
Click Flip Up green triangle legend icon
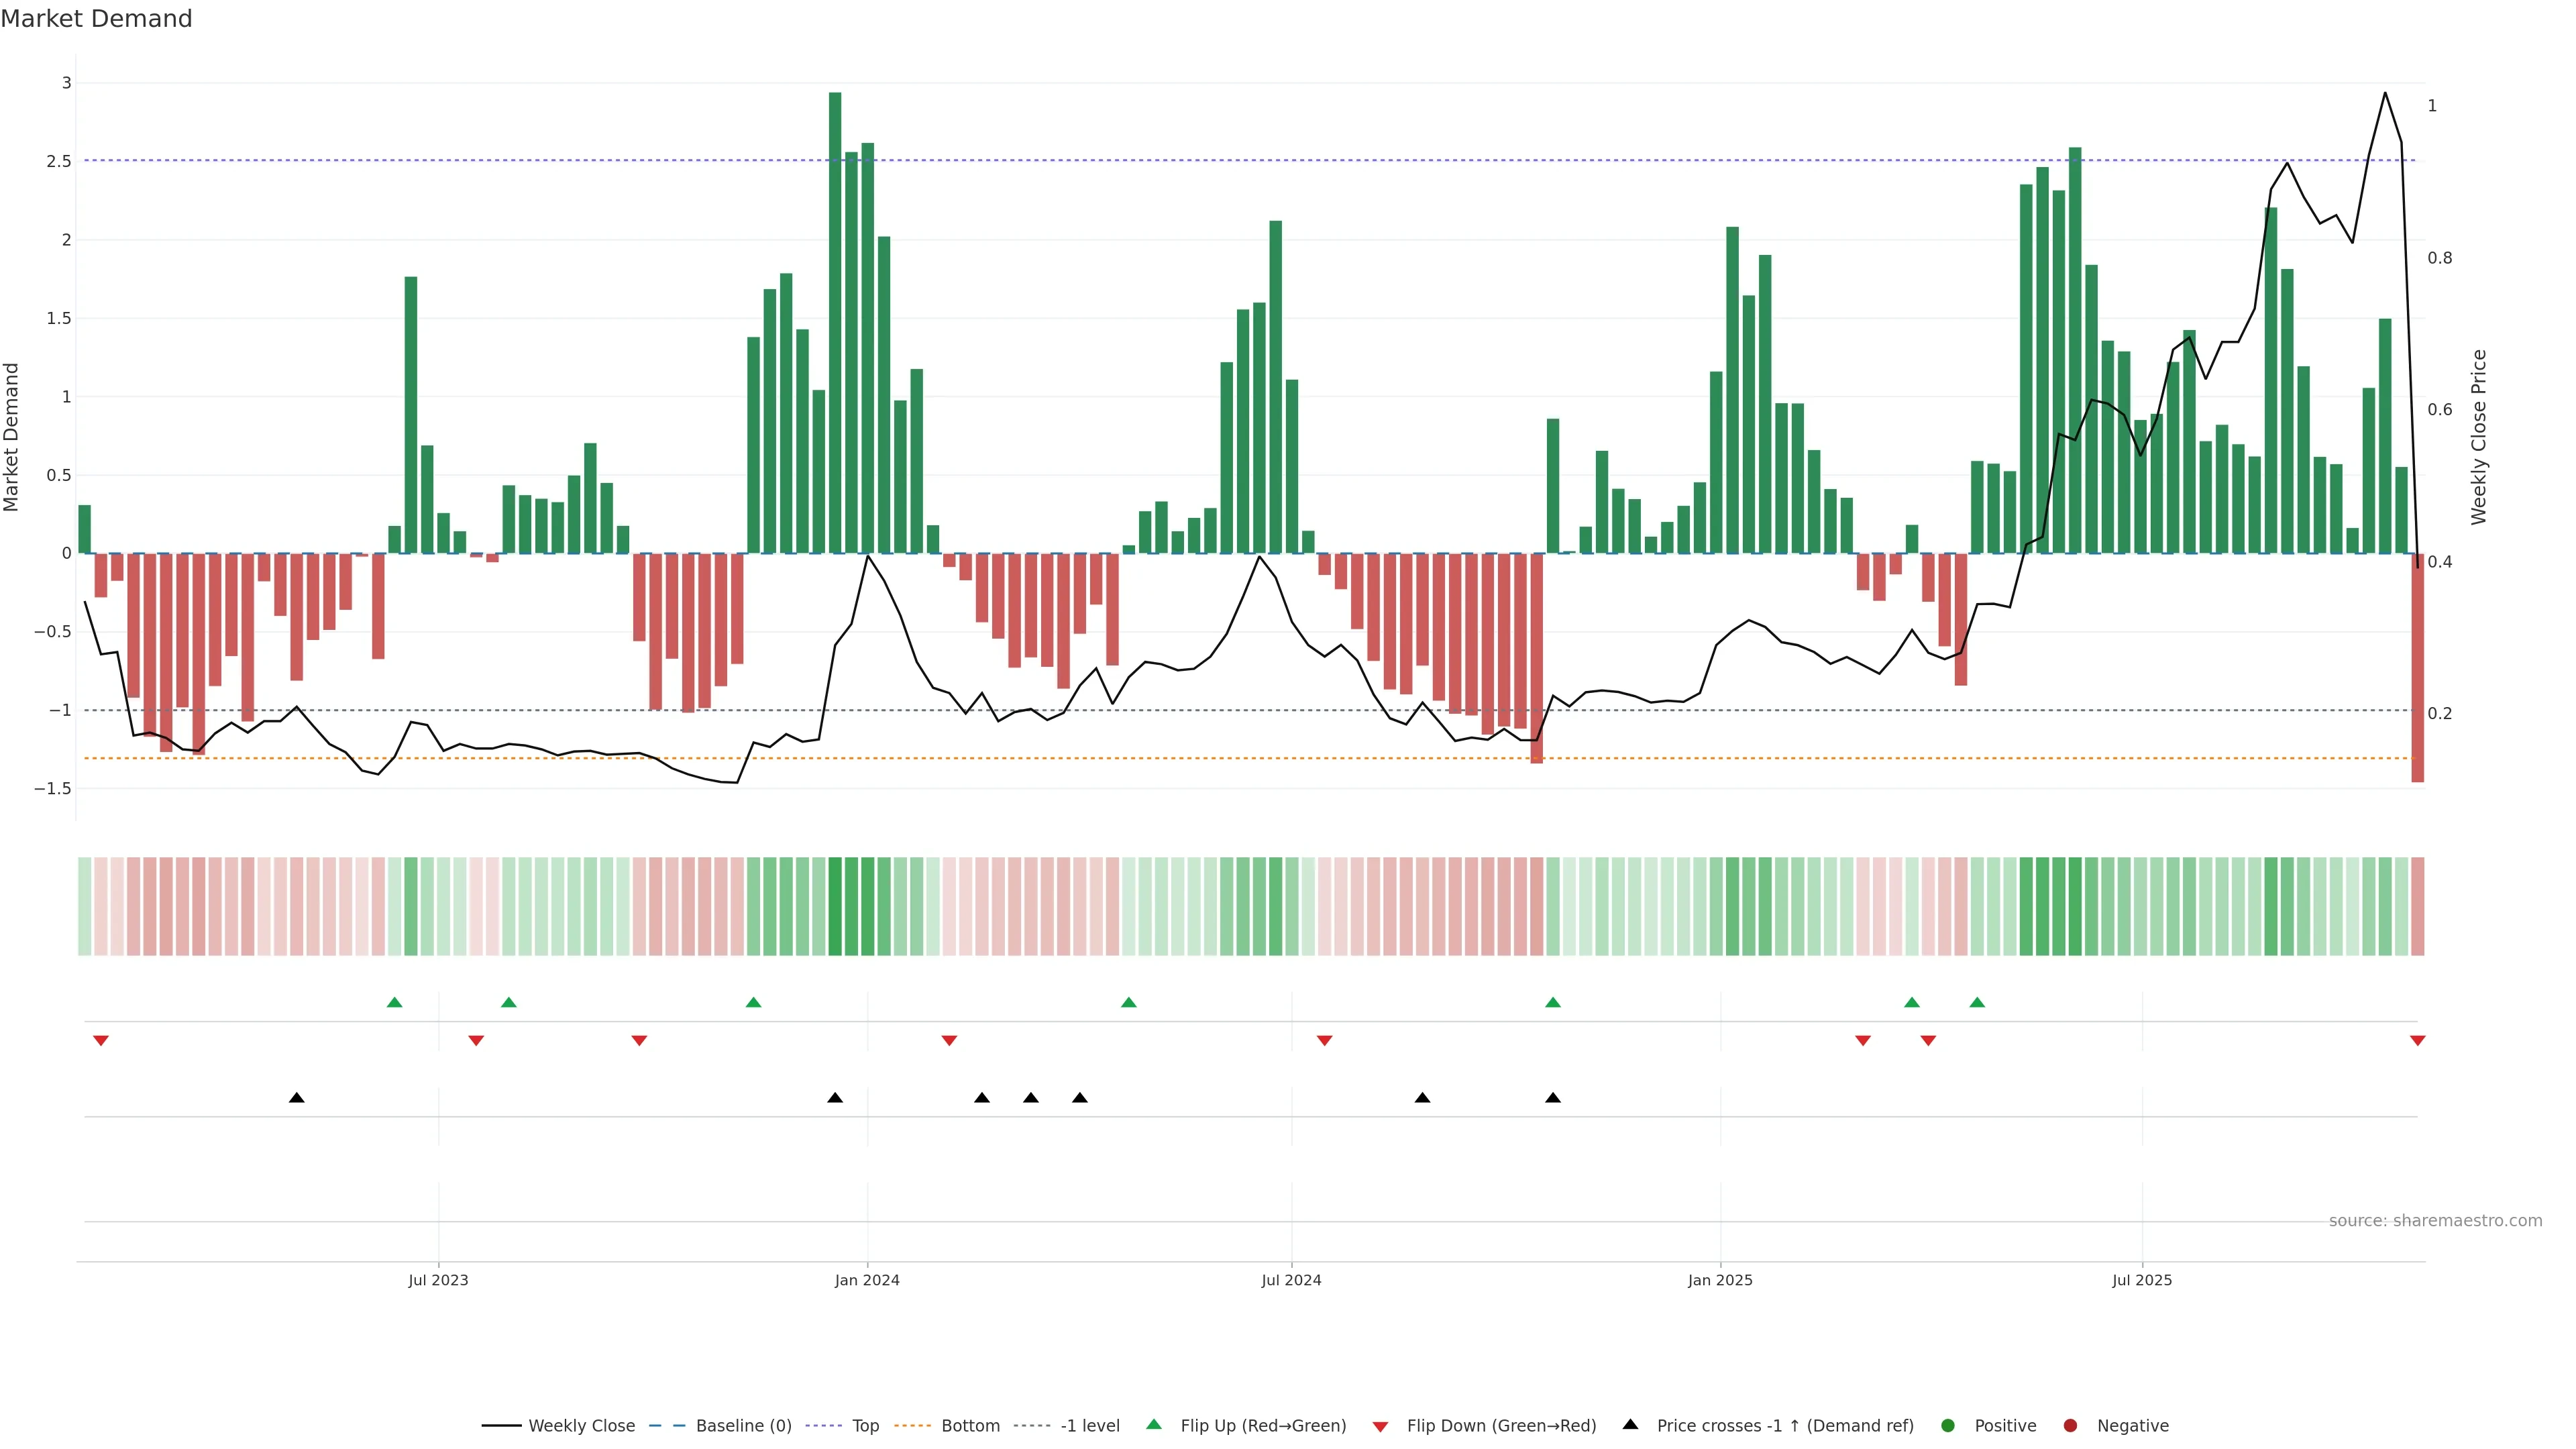click(x=1154, y=1424)
